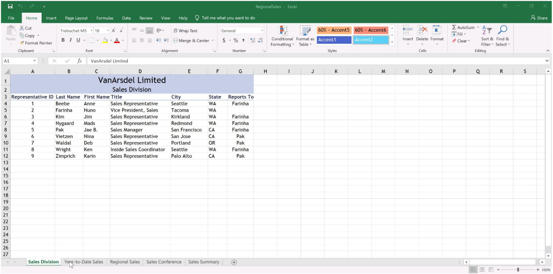Apply the yellow Fill Color bucket
This screenshot has width=553, height=274.
coord(105,40)
